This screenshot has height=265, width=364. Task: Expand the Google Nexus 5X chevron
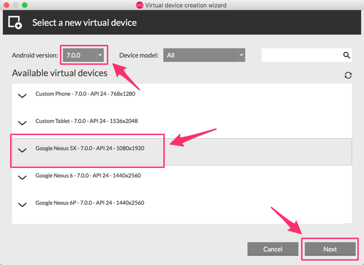[x=22, y=150]
